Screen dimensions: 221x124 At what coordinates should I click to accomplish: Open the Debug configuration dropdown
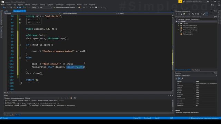click(x=35, y=8)
